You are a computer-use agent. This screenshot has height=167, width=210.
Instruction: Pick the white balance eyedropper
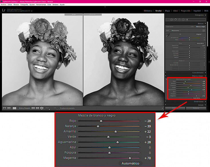click(x=168, y=35)
